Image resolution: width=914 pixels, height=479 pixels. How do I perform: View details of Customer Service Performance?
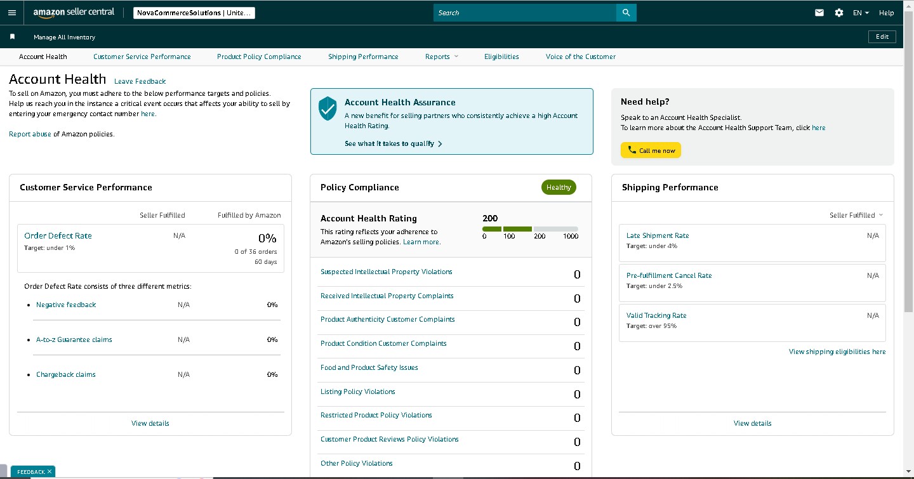pos(150,423)
